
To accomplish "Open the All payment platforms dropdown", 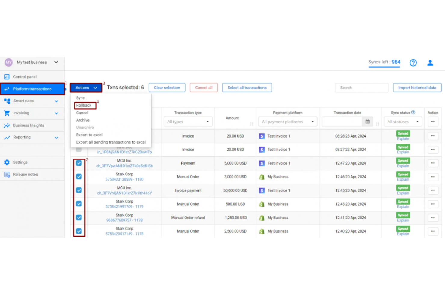I will click(x=287, y=122).
